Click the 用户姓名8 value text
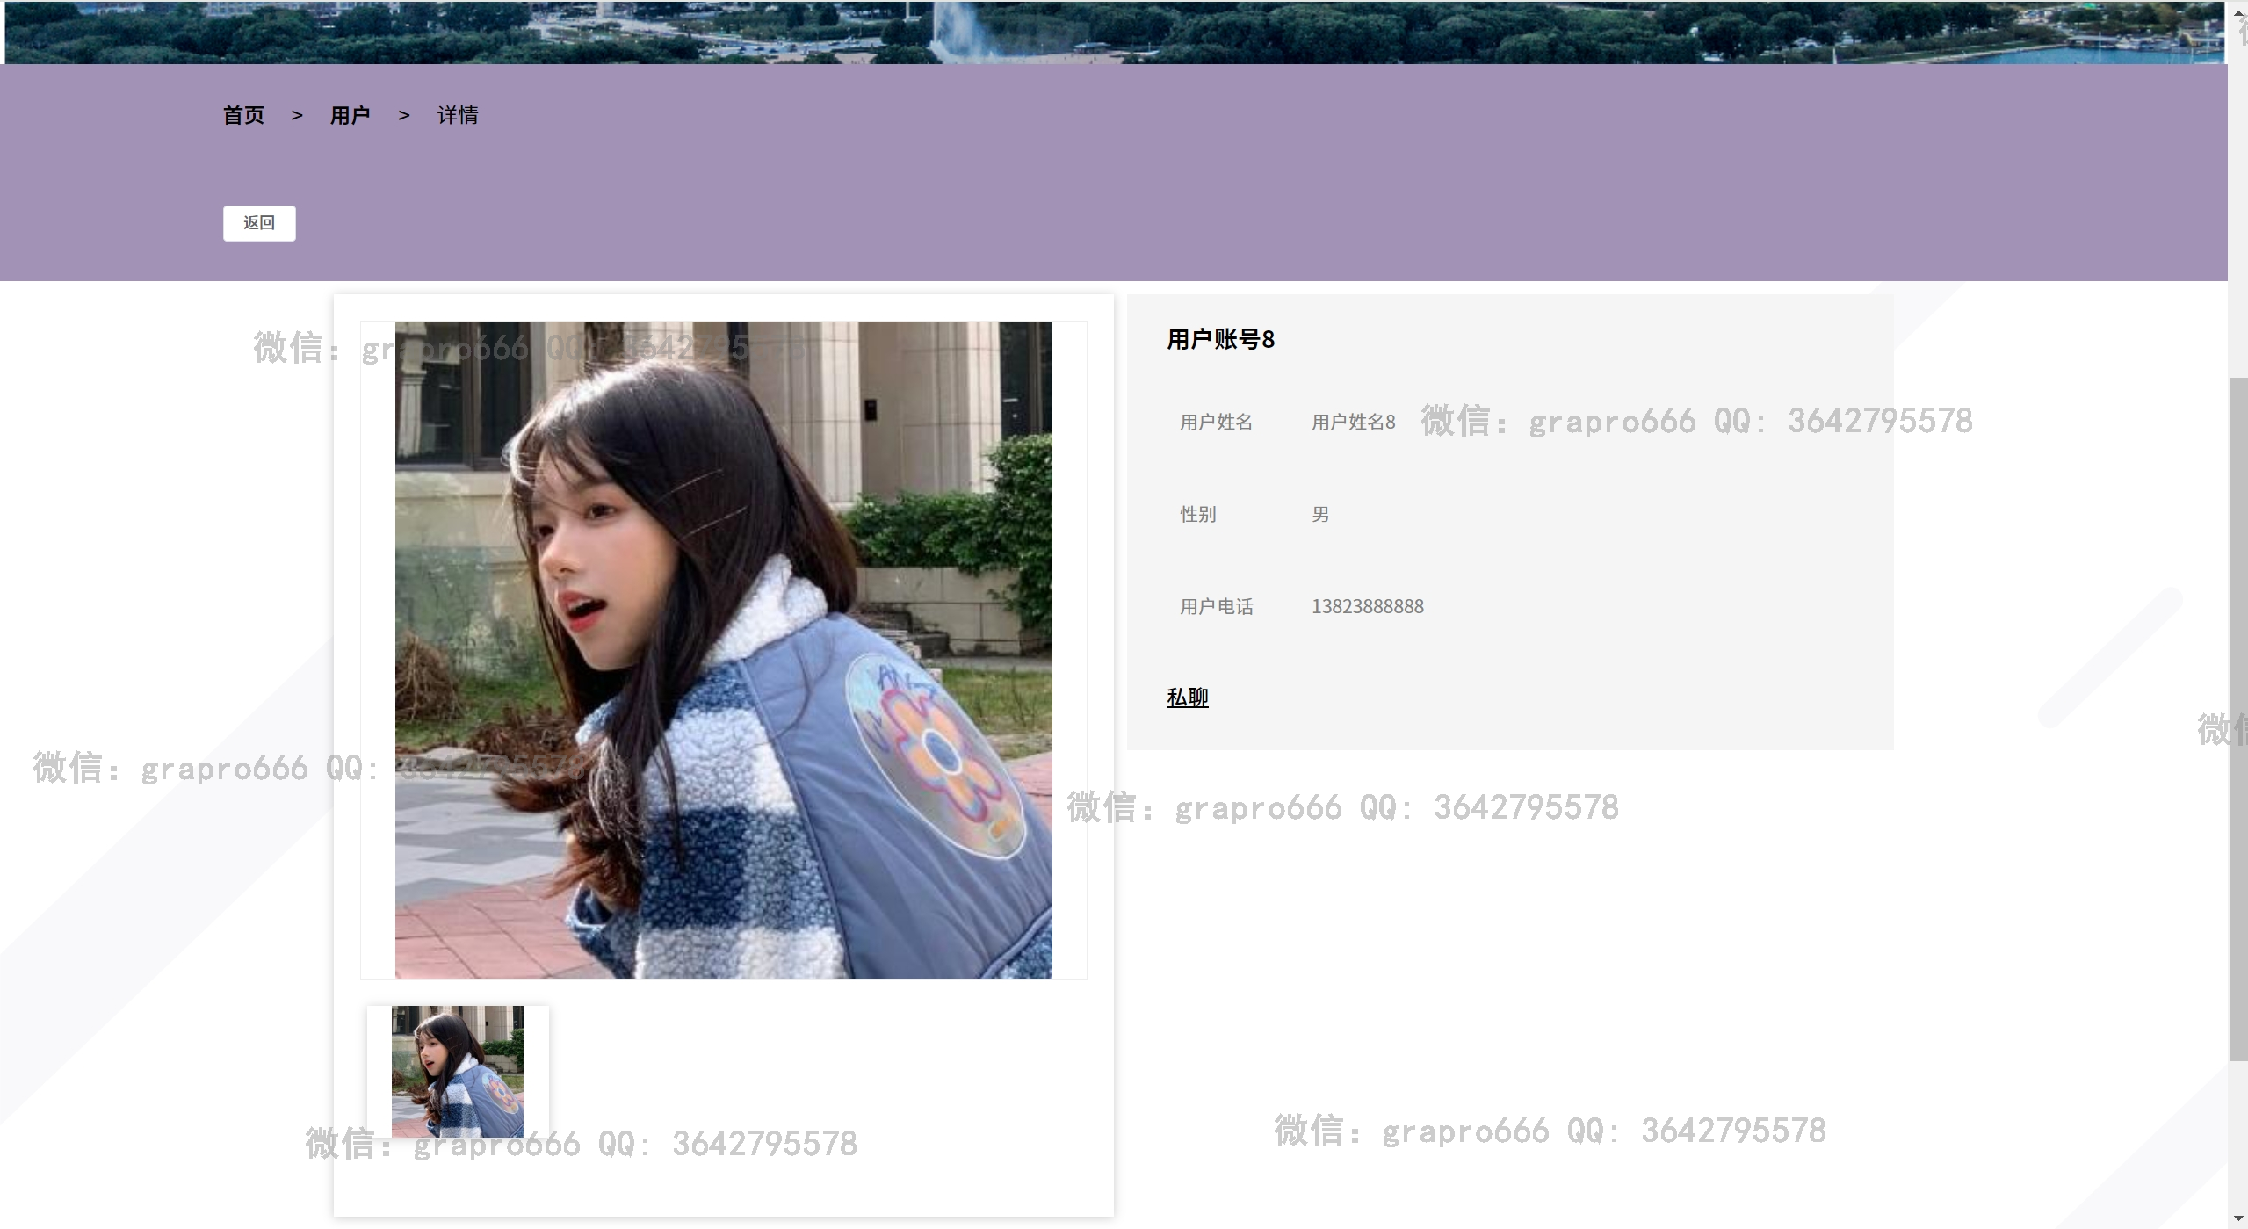The width and height of the screenshot is (2248, 1229). click(1353, 423)
